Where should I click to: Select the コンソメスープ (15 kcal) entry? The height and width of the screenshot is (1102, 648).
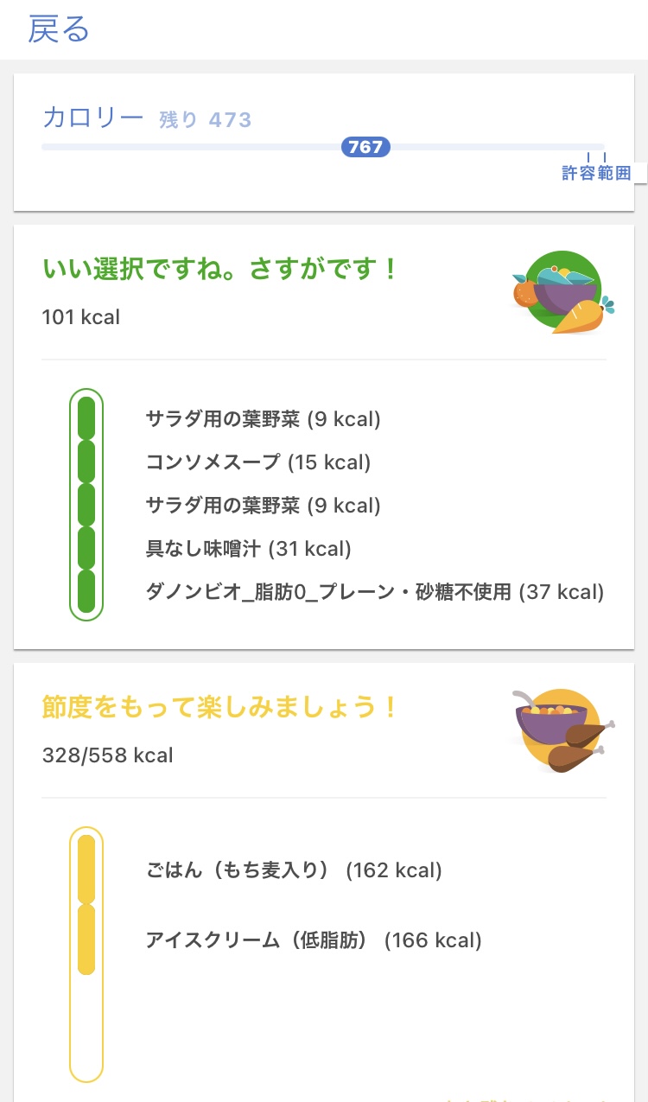click(x=258, y=462)
